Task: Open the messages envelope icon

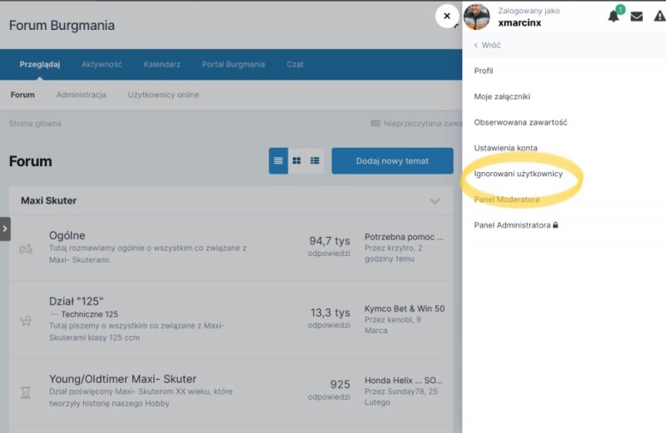Action: (x=637, y=17)
